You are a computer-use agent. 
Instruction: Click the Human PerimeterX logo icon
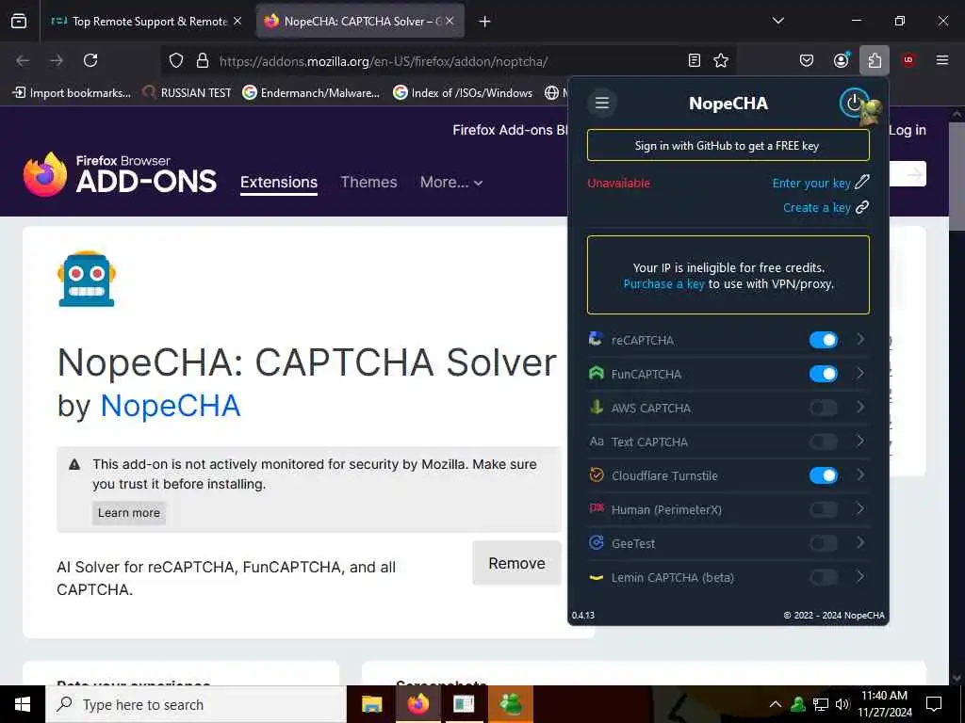(596, 508)
